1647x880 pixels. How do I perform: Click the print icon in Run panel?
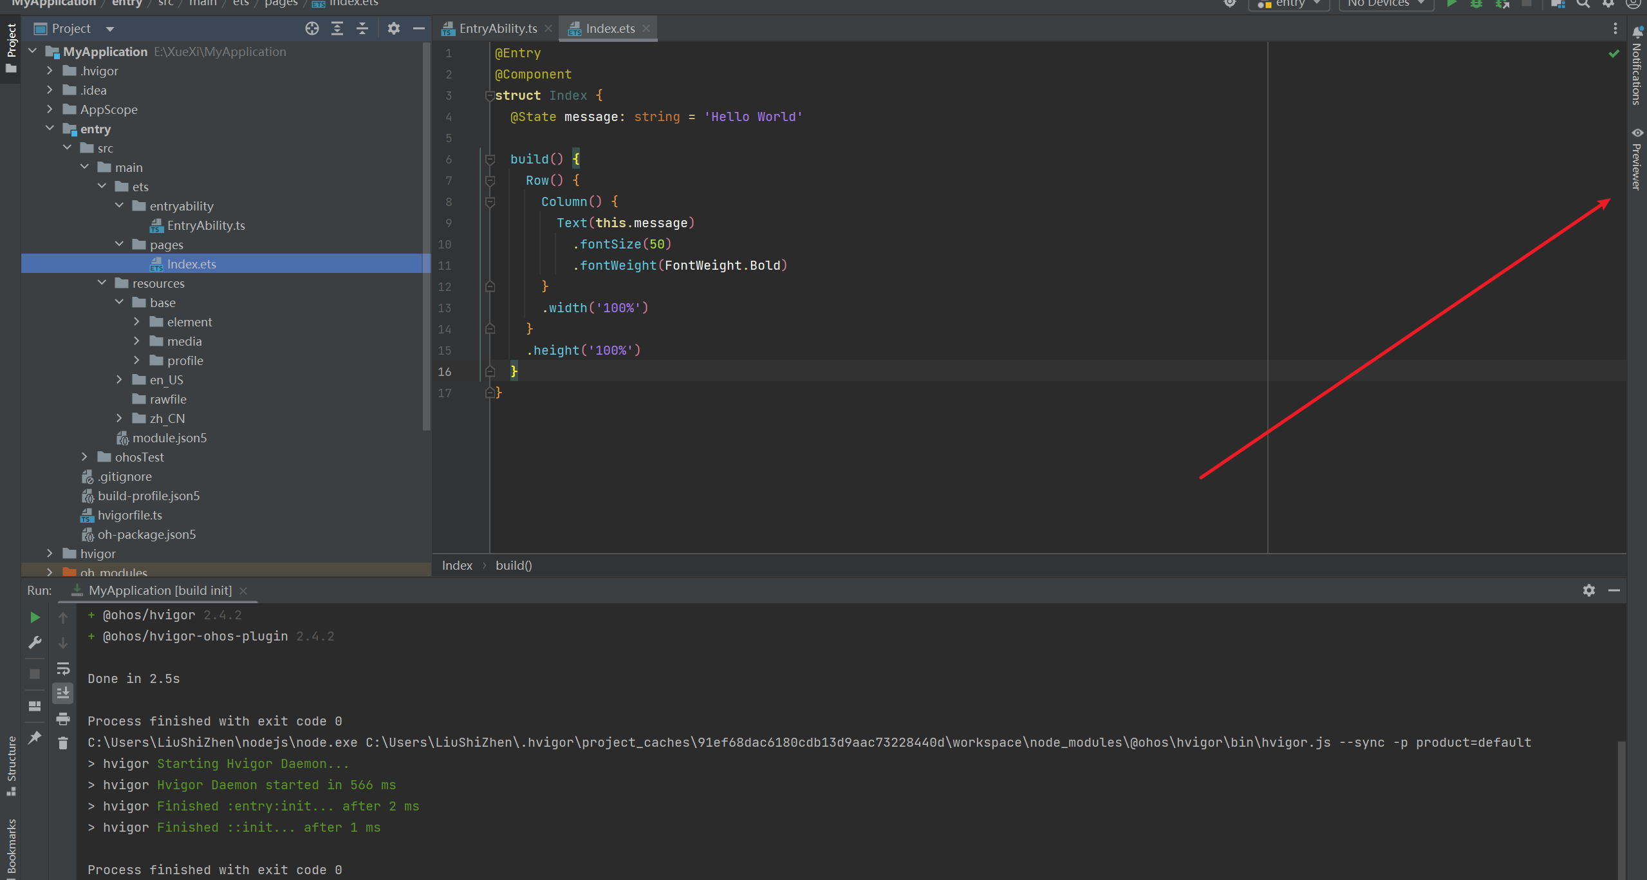(63, 718)
